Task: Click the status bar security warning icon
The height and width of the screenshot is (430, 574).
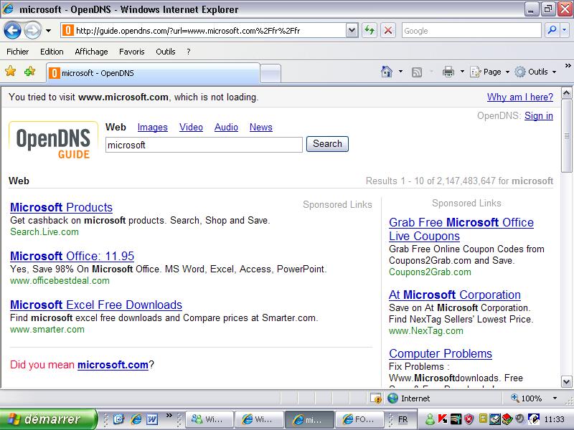Action: pos(375,398)
